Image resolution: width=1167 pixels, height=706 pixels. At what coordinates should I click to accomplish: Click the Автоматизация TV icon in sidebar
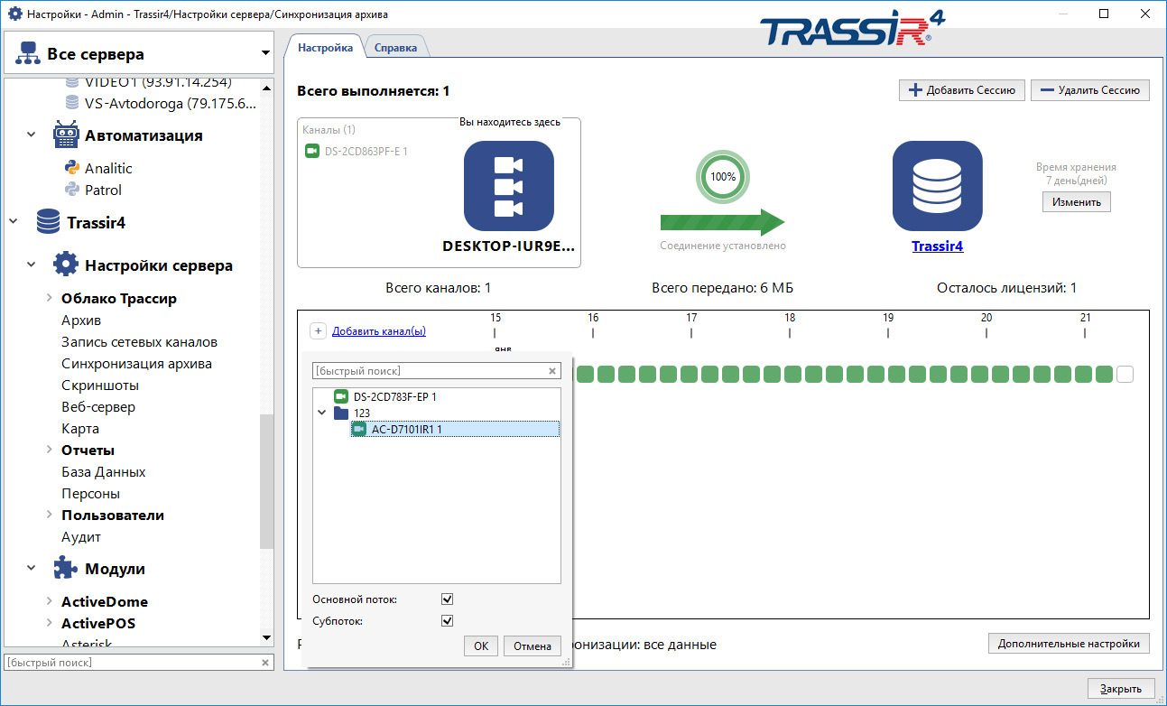tap(66, 134)
